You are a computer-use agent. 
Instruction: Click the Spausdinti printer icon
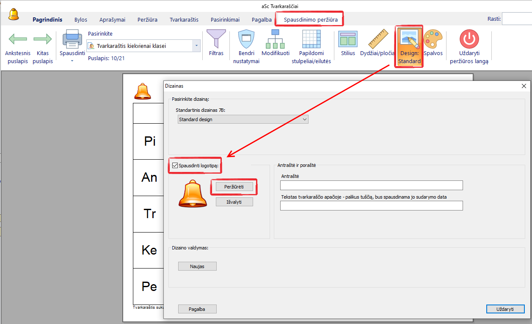pos(72,39)
